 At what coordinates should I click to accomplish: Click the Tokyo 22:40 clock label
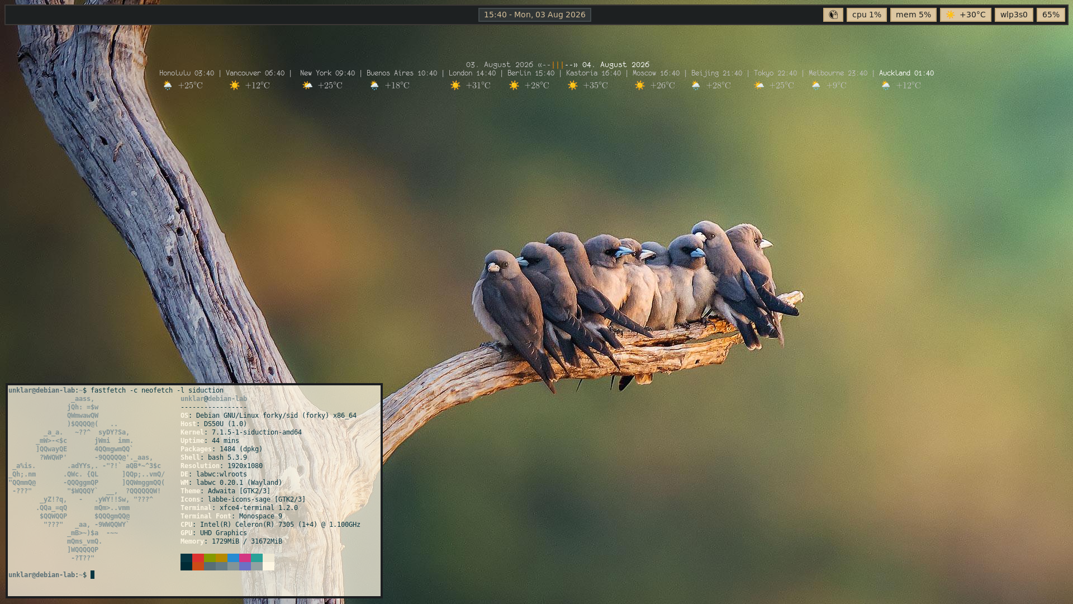click(775, 73)
